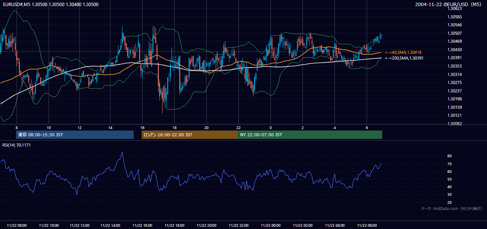487x229 pixels.
Task: Select the Tokyo 08:00-15:30 JST session bar
Action: [75, 135]
